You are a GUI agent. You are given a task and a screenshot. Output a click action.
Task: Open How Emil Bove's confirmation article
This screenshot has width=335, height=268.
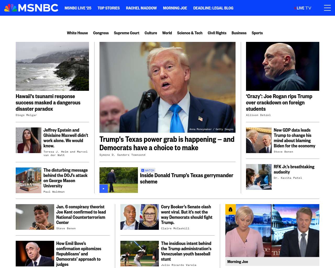79,254
